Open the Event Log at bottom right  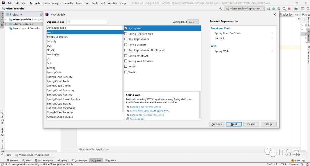[298, 161]
